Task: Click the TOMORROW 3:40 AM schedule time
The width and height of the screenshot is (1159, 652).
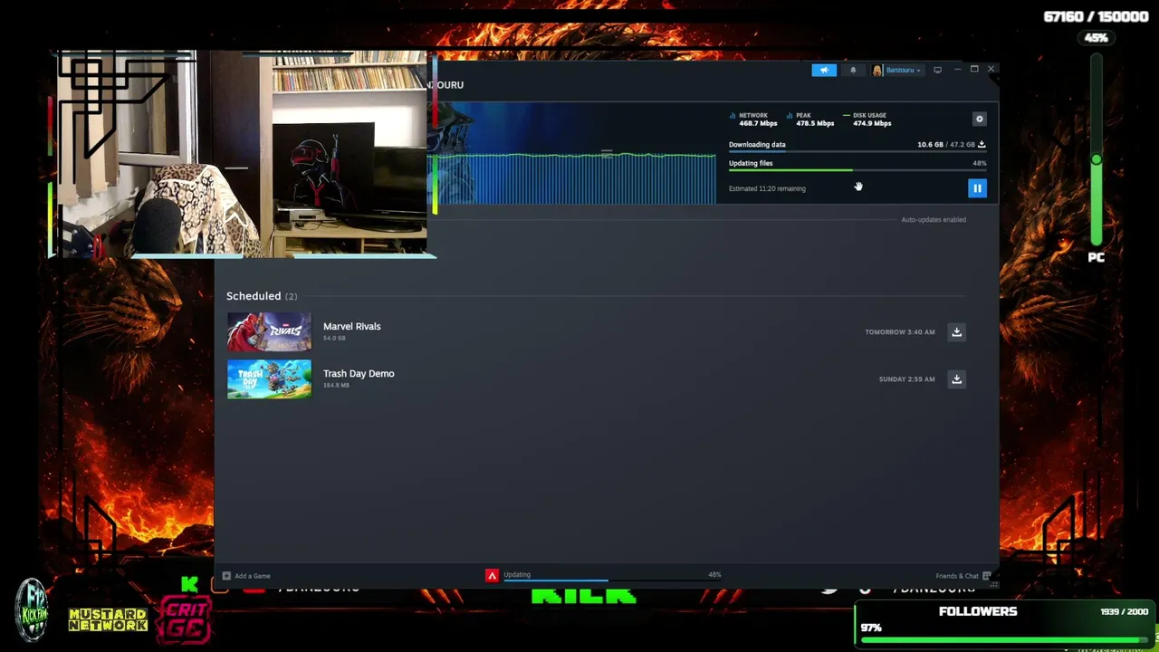Action: click(x=900, y=332)
